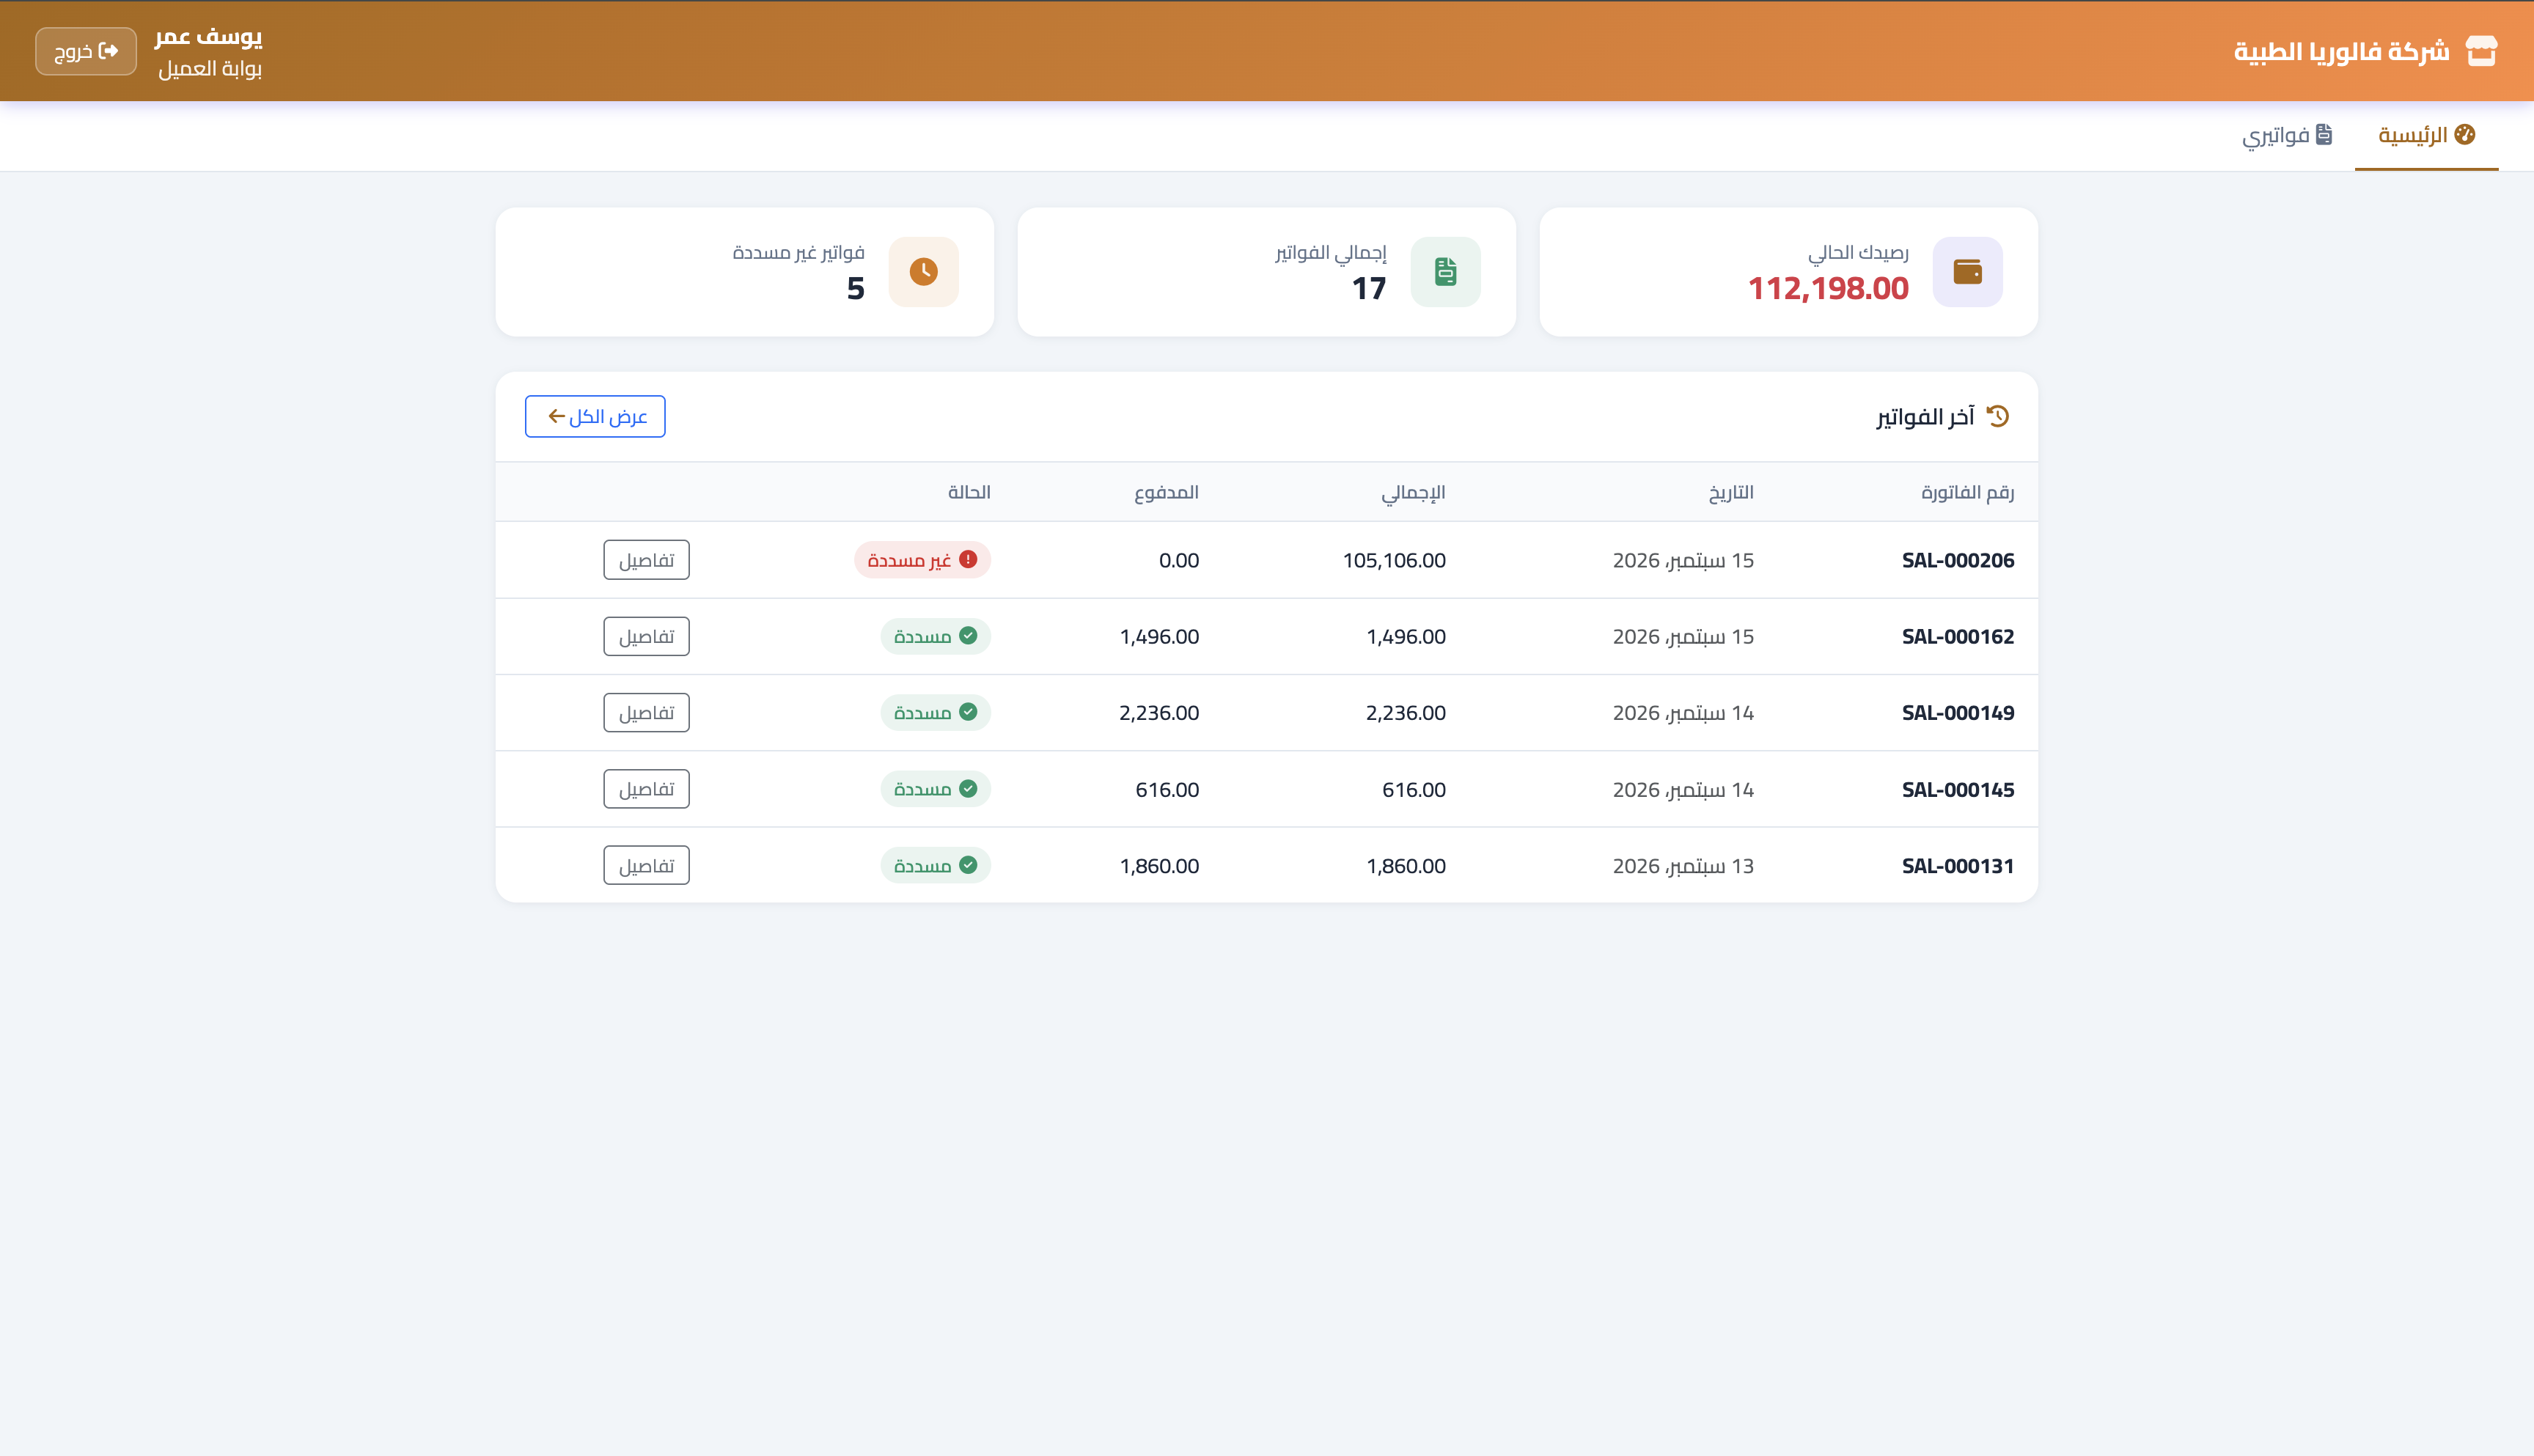Viewport: 2534px width, 1456px height.
Task: Switch to the فواتيري invoices tab
Action: 2286,135
